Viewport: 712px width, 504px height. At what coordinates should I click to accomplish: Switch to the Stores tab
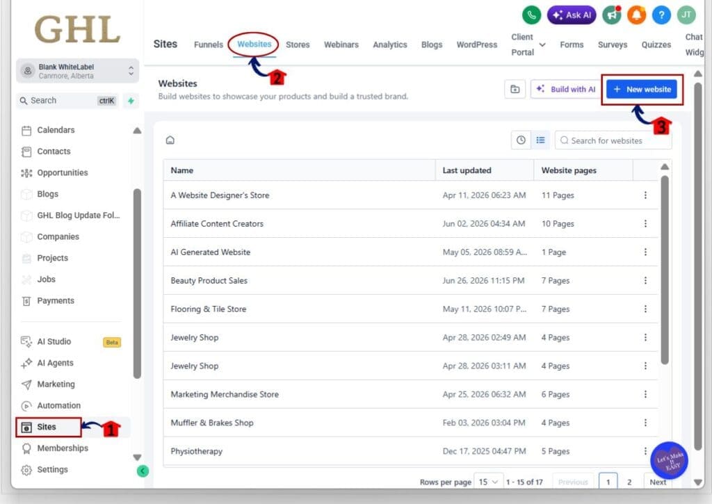(298, 44)
